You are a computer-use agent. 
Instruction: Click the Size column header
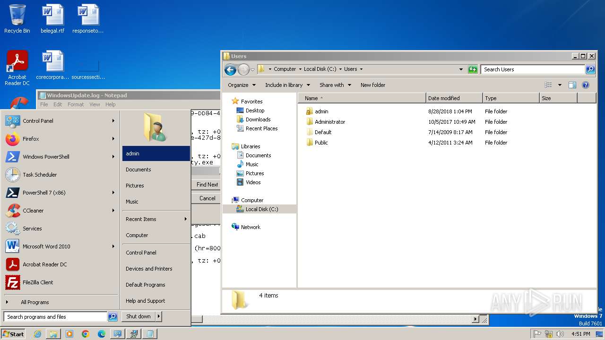(x=558, y=98)
